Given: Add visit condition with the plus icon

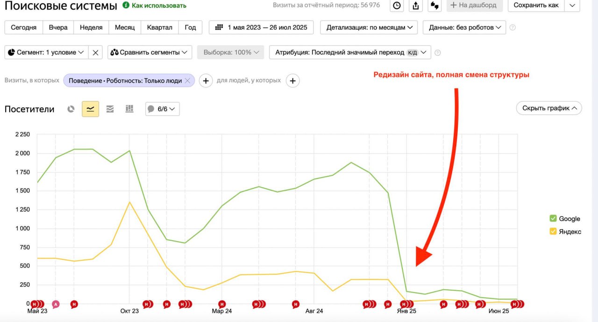Looking at the screenshot, I should [206, 80].
